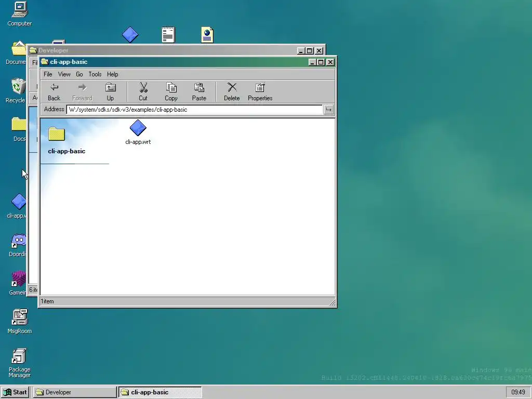This screenshot has width=532, height=399.
Task: Minimize the Developer window
Action: click(x=301, y=50)
